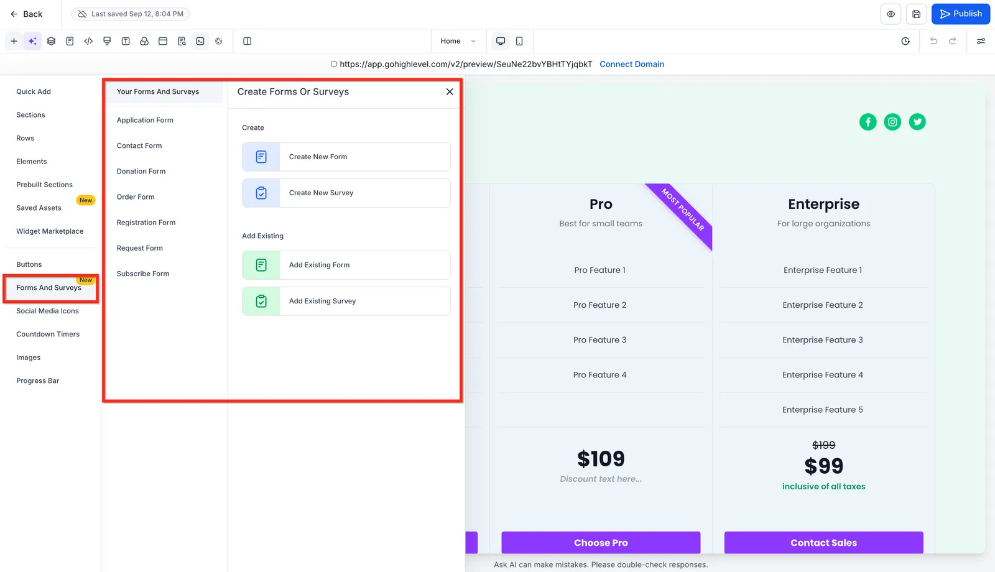Open Widget Marketplace in sidebar
995x572 pixels.
(50, 231)
